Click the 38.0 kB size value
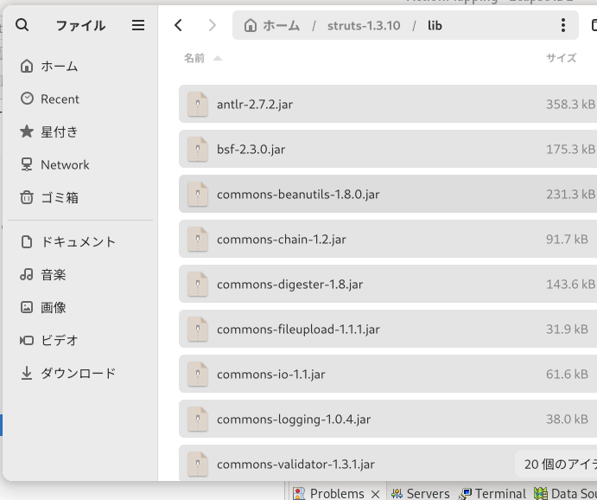This screenshot has height=500, width=597. click(x=567, y=419)
